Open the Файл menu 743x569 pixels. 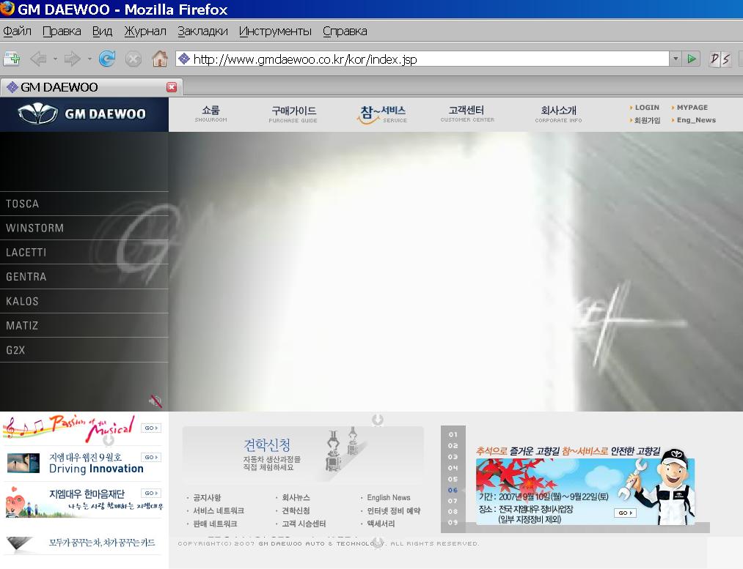17,31
